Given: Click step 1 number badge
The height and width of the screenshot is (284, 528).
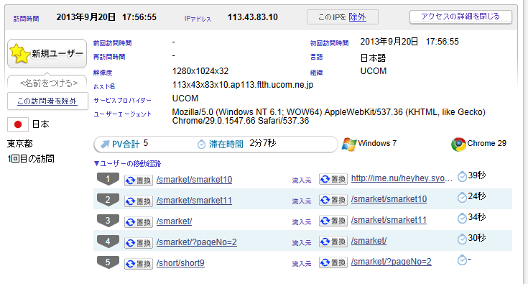Looking at the screenshot, I should tap(108, 179).
